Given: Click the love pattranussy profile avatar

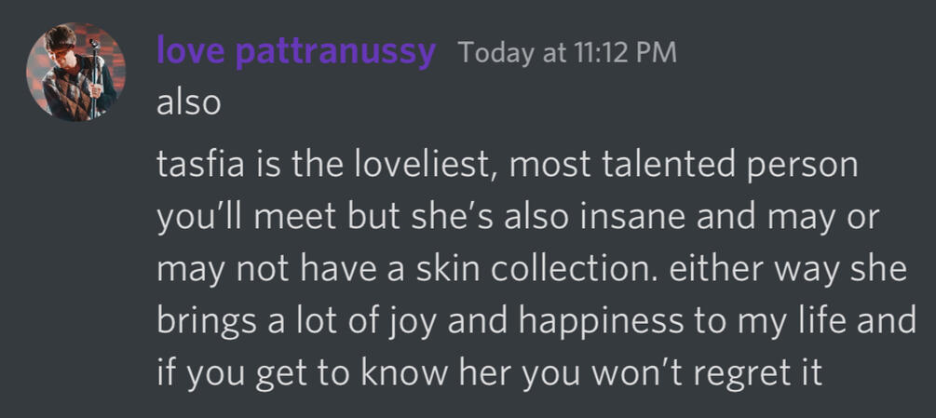Looking at the screenshot, I should (x=74, y=73).
